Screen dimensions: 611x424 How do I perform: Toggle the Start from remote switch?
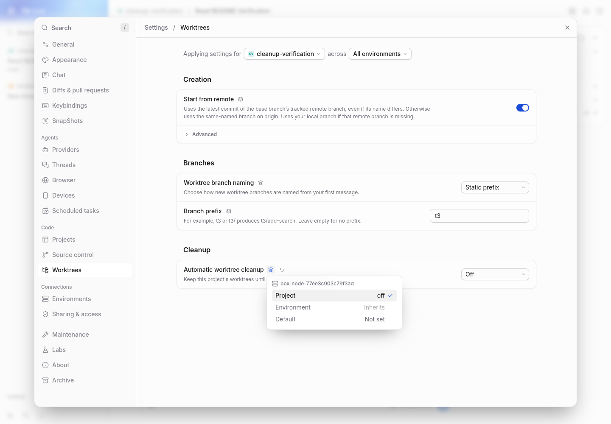tap(523, 108)
